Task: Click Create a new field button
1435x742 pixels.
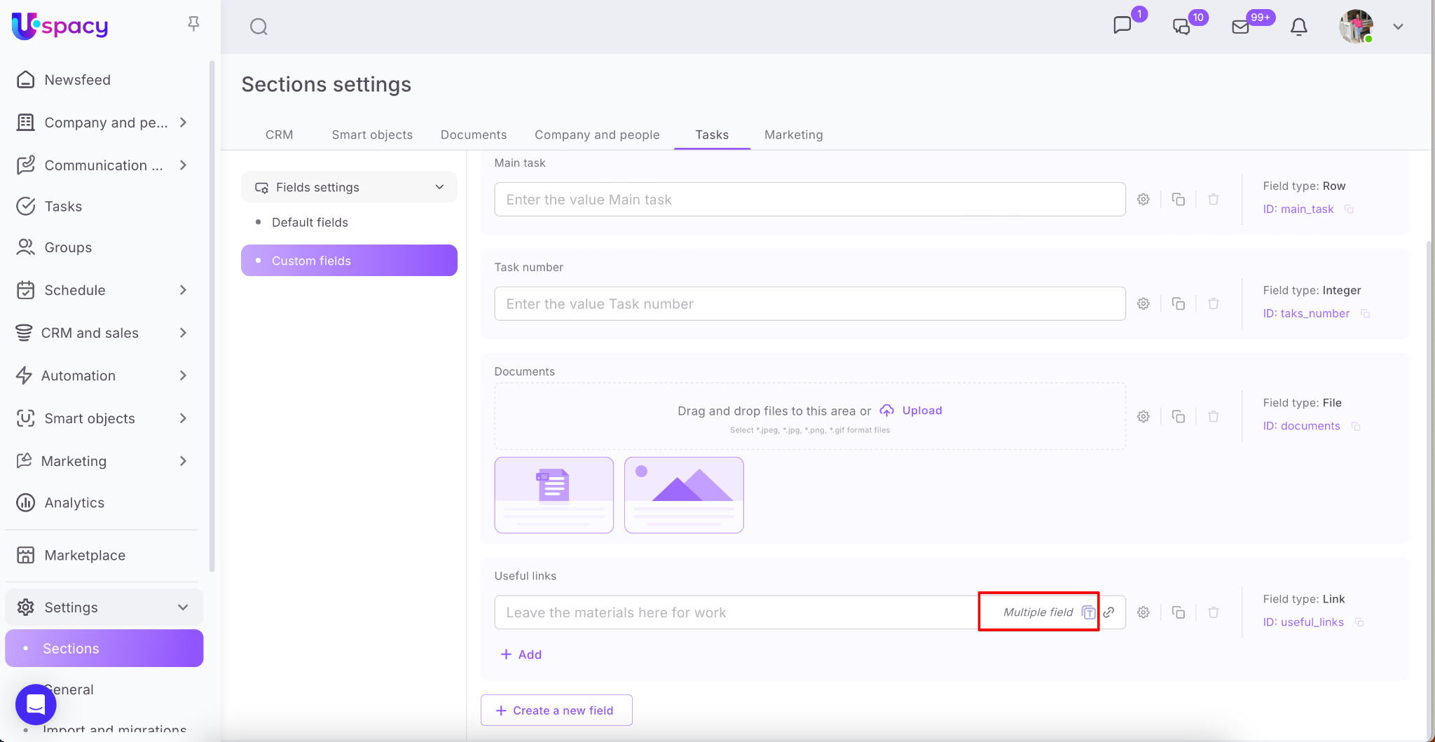Action: 556,710
